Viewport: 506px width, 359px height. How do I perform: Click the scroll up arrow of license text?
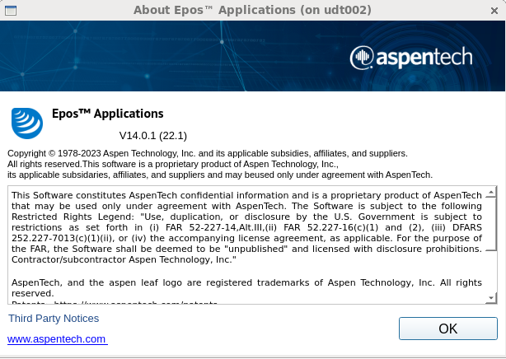click(x=491, y=193)
